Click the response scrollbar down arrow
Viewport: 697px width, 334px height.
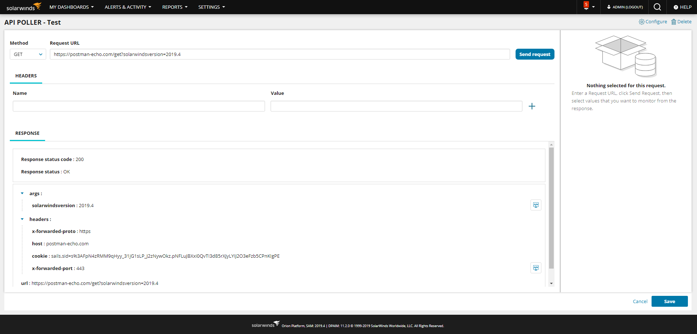(x=551, y=283)
